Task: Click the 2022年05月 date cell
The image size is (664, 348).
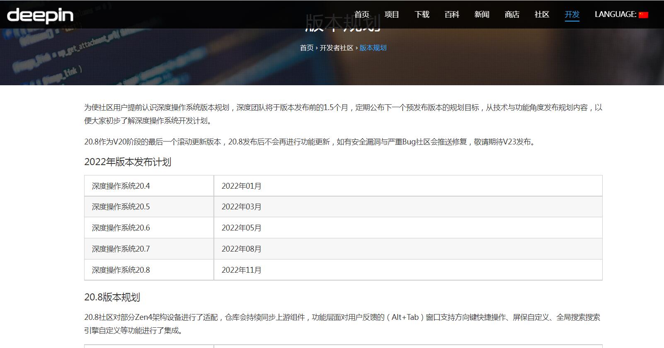Action: [x=408, y=228]
